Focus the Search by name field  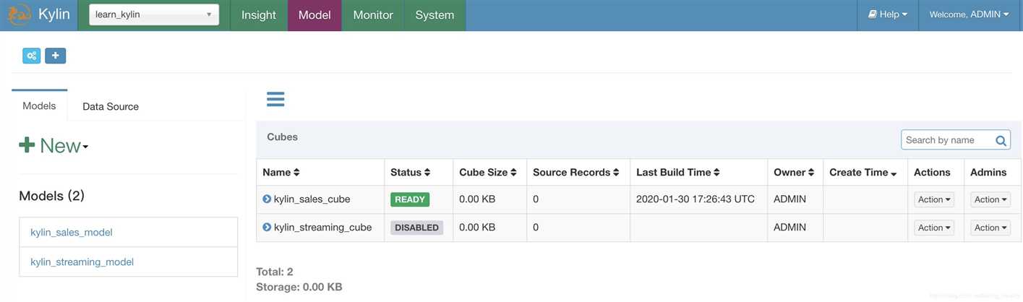pos(949,140)
